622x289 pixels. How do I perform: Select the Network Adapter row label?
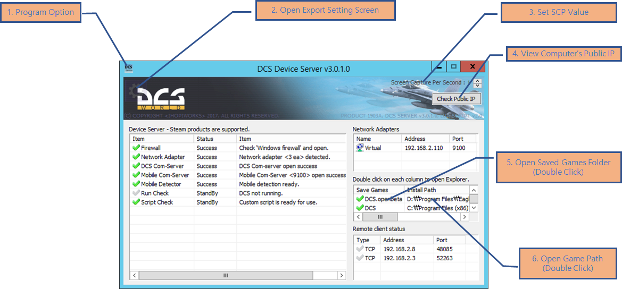coord(163,157)
